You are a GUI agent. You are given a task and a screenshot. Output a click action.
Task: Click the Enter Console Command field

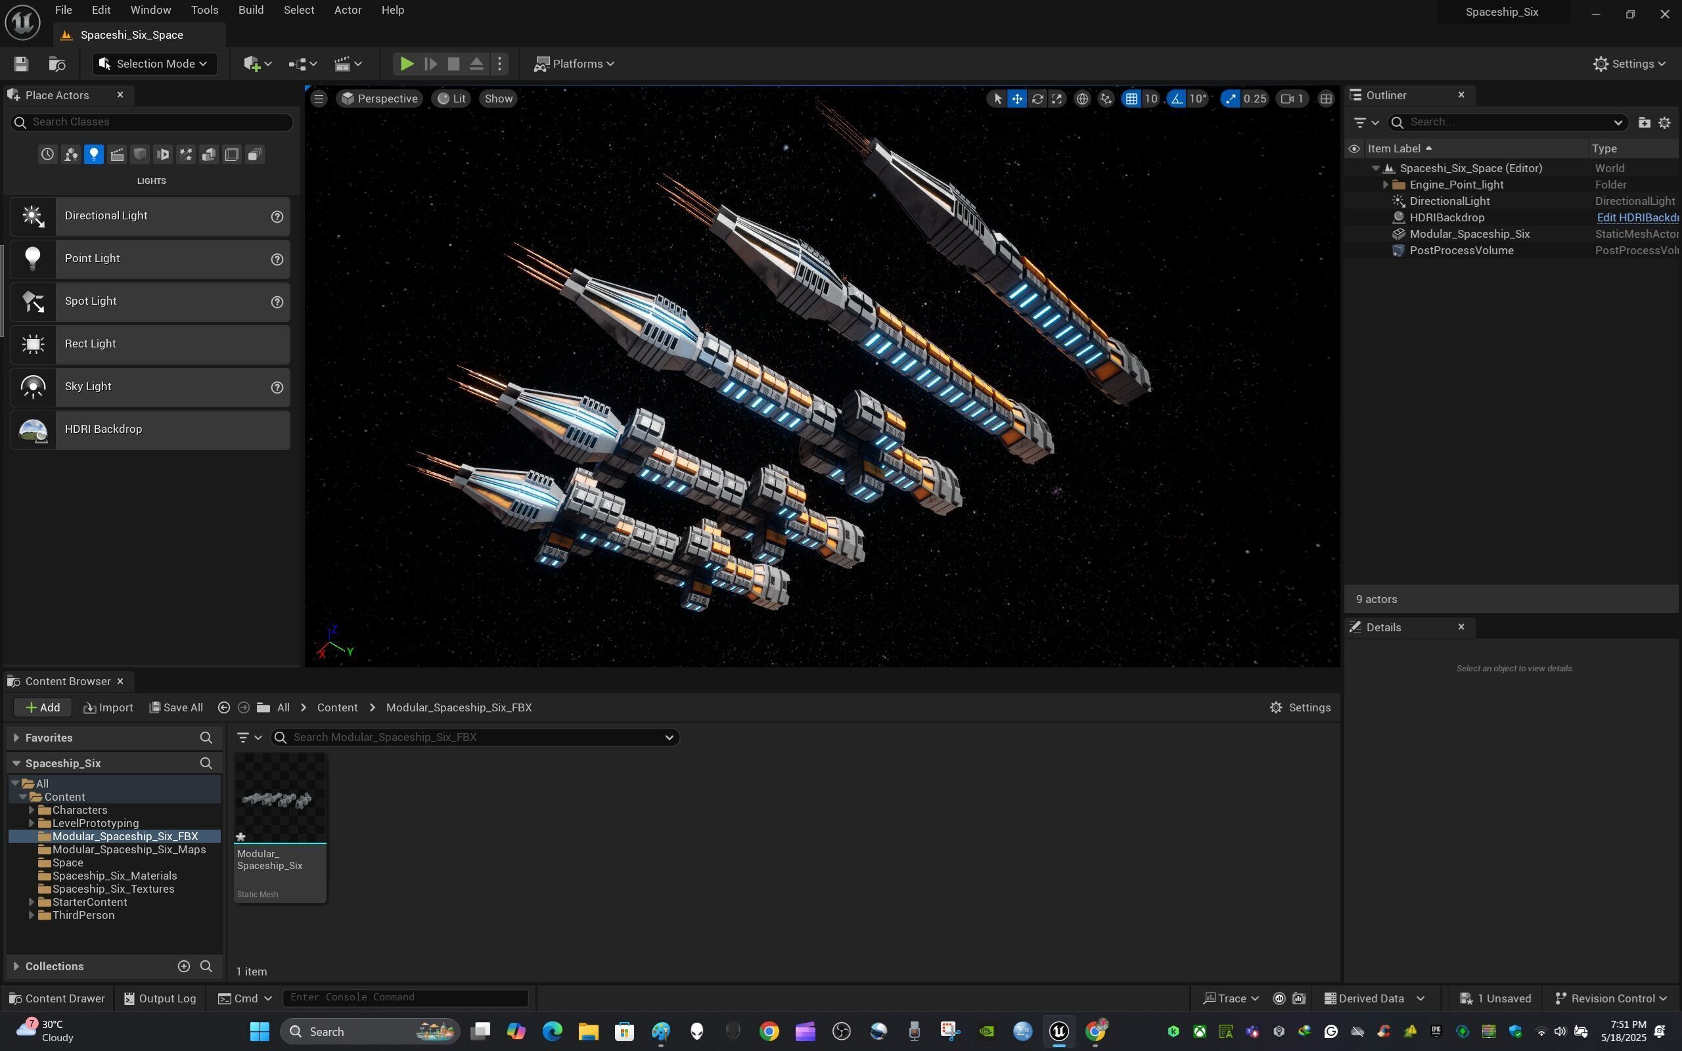(x=405, y=998)
